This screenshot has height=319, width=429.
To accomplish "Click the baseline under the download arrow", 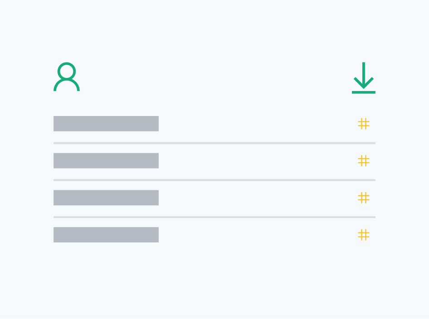I will click(364, 92).
